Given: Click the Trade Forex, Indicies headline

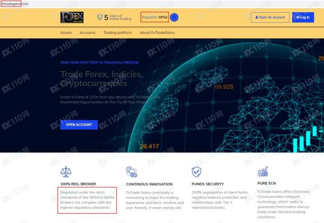Looking at the screenshot, I should pos(101,79).
